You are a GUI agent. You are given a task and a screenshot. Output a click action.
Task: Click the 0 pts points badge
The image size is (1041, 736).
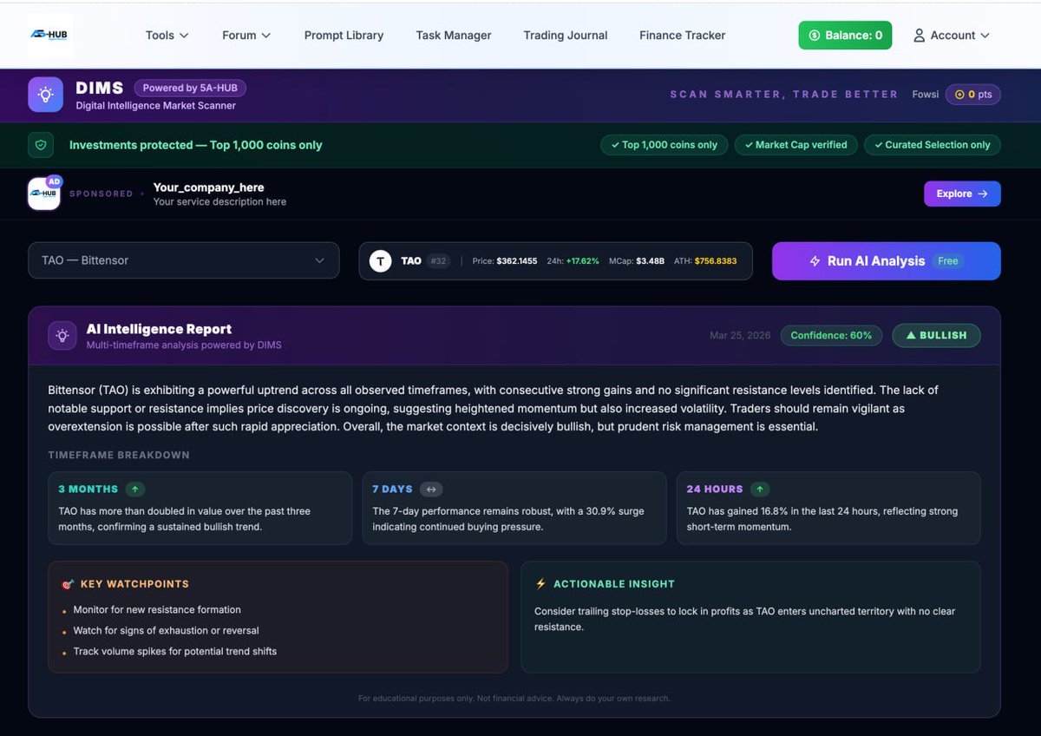pyautogui.click(x=973, y=95)
